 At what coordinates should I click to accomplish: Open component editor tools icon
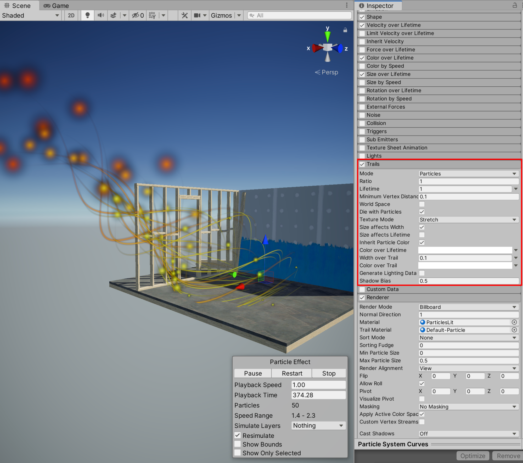185,15
